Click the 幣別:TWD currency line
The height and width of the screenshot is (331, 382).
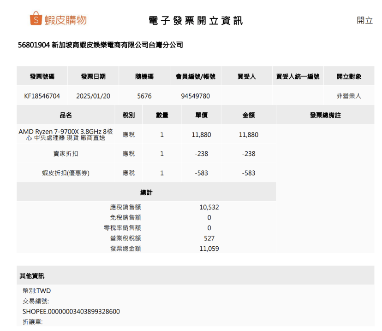point(37,290)
